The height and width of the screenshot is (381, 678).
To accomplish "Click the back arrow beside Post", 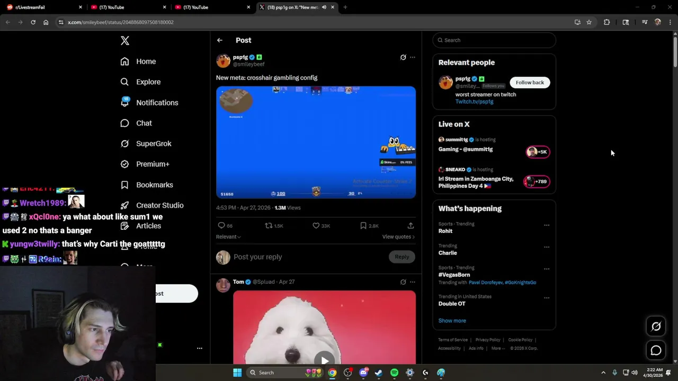I will [220, 40].
